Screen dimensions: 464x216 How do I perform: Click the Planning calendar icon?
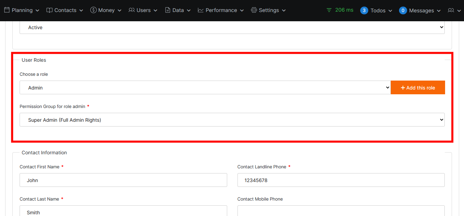click(7, 10)
